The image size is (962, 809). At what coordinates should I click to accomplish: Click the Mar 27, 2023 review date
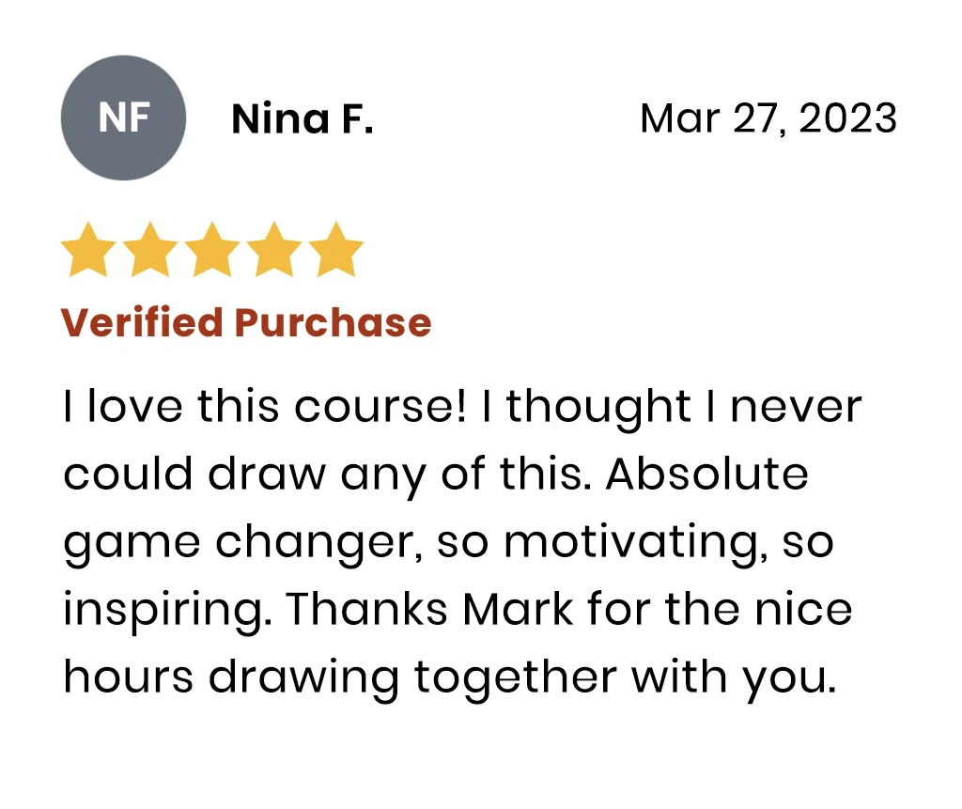pyautogui.click(x=768, y=119)
